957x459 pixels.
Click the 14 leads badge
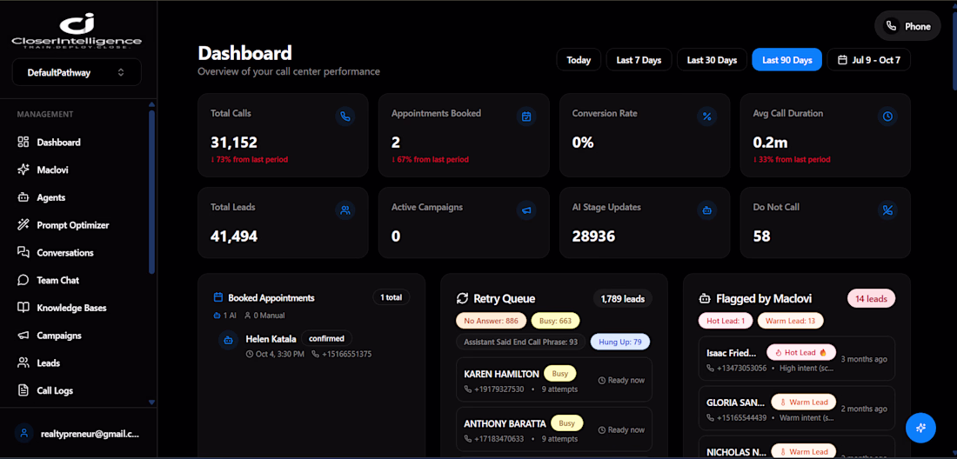pos(871,299)
